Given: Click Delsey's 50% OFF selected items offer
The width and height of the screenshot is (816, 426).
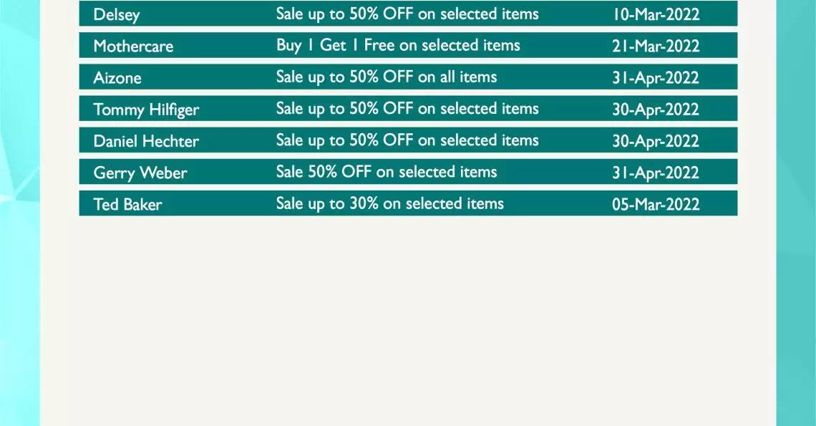Looking at the screenshot, I should pyautogui.click(x=407, y=14).
